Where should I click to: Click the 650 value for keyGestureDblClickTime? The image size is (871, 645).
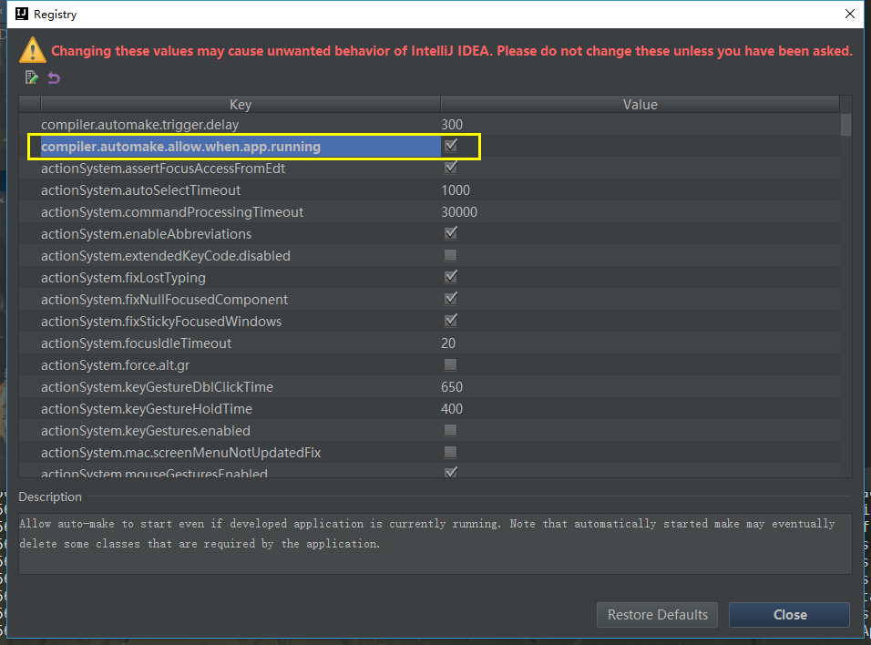pyautogui.click(x=452, y=387)
